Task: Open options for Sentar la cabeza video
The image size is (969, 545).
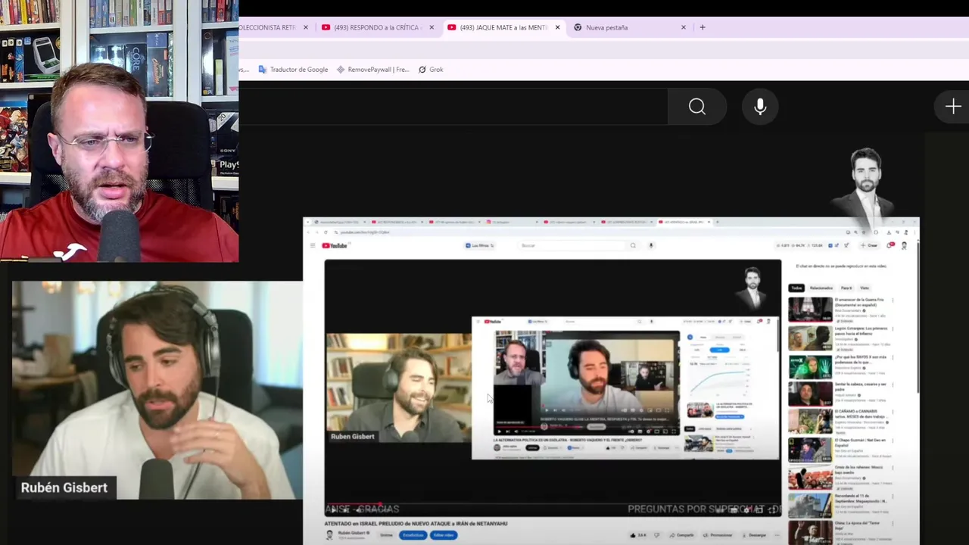Action: pos(893,385)
